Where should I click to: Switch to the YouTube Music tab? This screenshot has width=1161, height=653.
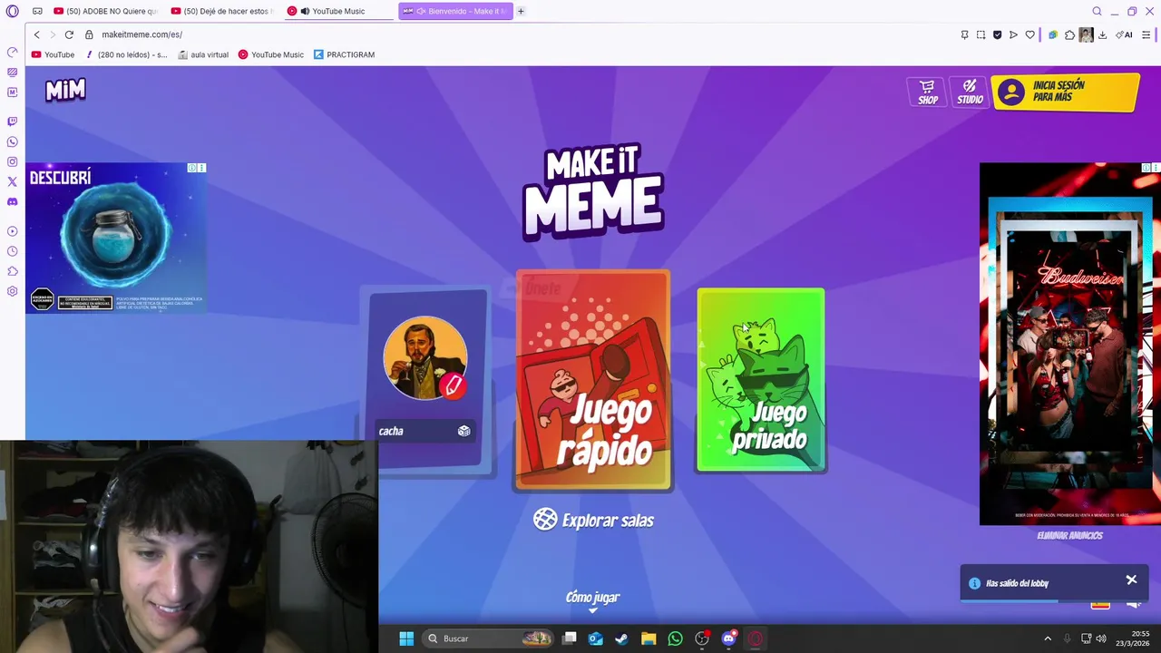click(x=338, y=11)
